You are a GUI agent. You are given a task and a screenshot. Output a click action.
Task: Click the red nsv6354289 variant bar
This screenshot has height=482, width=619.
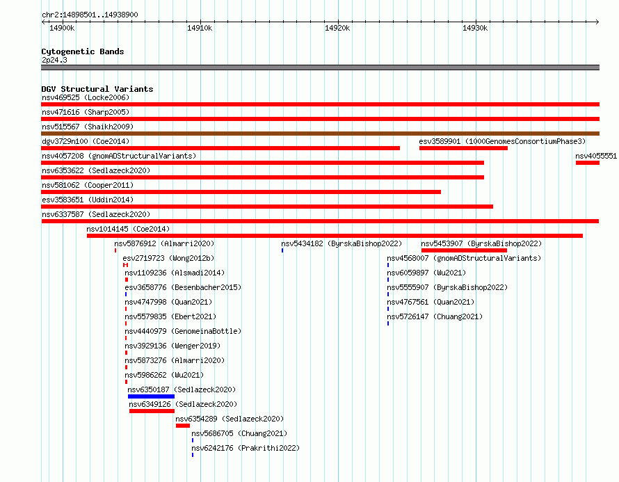tap(183, 426)
